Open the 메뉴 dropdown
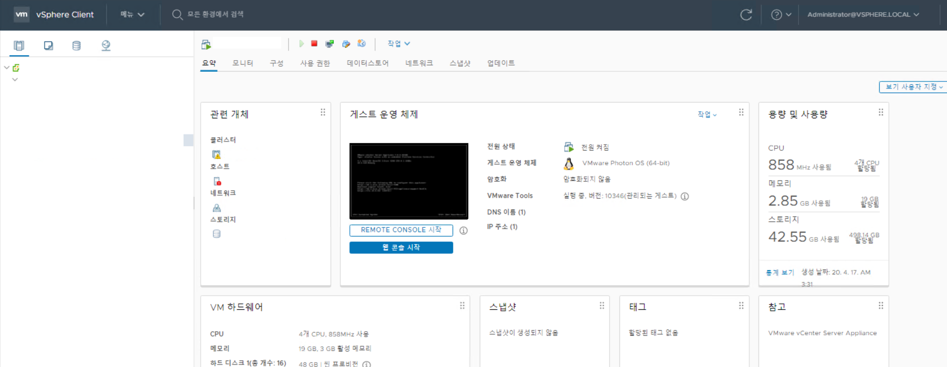Screen dimensions: 947x367 [x=132, y=15]
